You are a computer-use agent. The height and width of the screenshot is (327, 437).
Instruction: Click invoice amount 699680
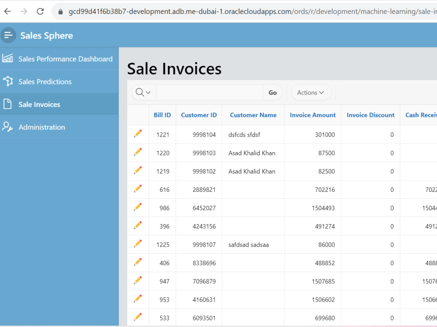[325, 318]
